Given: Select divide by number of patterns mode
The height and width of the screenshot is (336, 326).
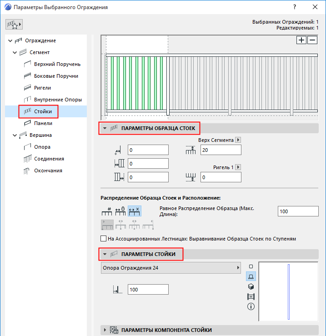Looking at the screenshot, I should pos(107,211).
